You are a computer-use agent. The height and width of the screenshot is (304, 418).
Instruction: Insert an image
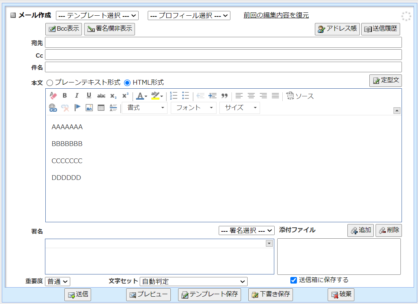[89, 108]
